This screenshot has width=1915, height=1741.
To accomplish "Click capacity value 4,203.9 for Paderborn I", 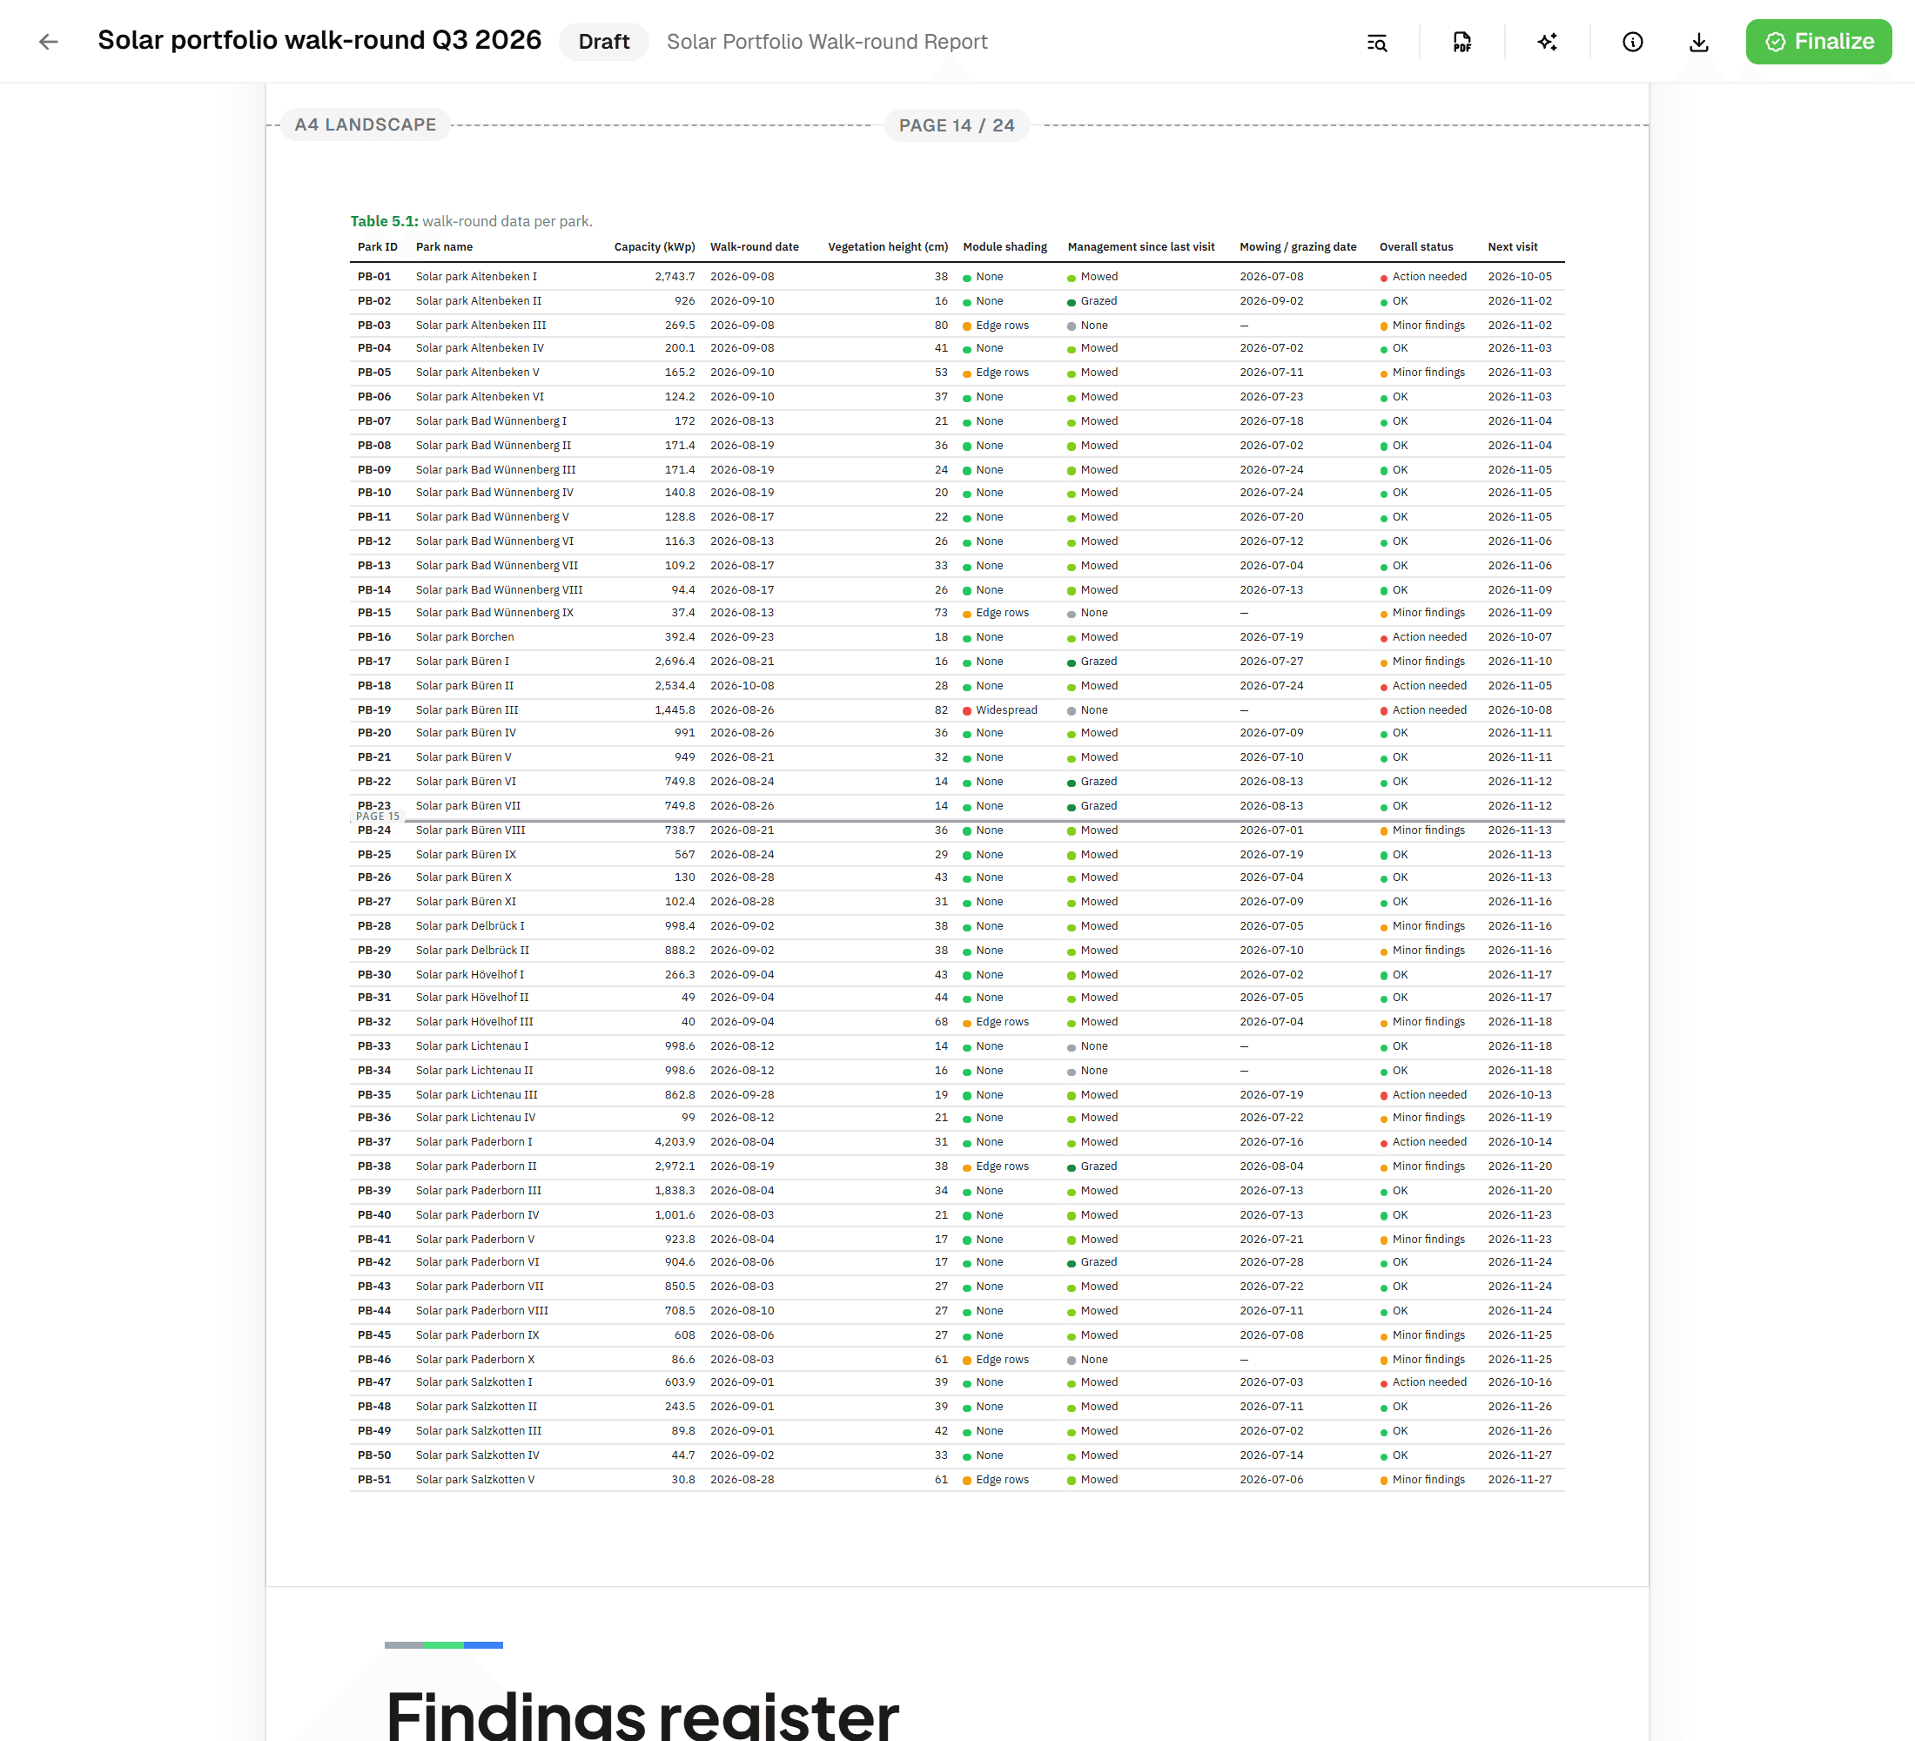I will 675,1142.
